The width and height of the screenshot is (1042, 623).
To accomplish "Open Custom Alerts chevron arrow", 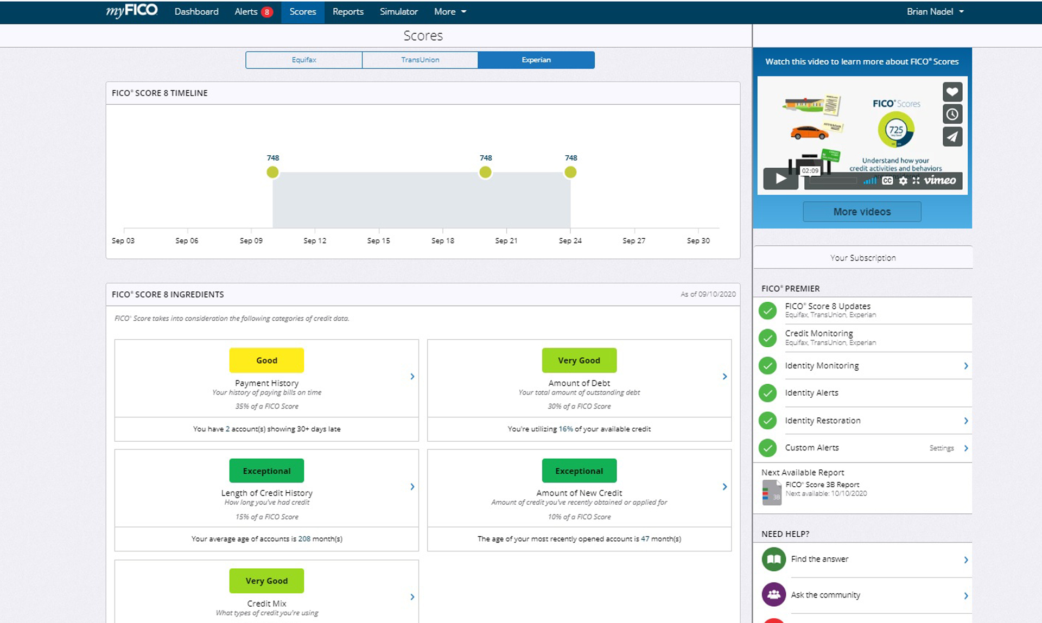I will click(x=966, y=448).
